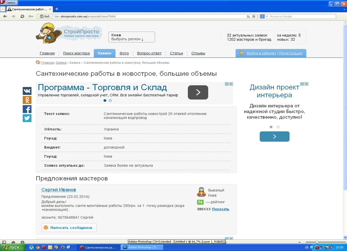This screenshot has height=251, width=347.
Task: Click Показать to reveal phone number
Action: click(x=220, y=209)
